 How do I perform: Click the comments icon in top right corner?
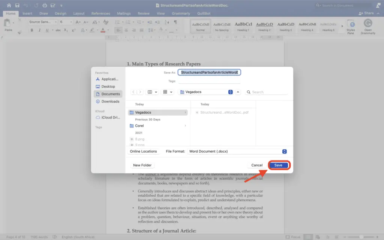pos(378,5)
